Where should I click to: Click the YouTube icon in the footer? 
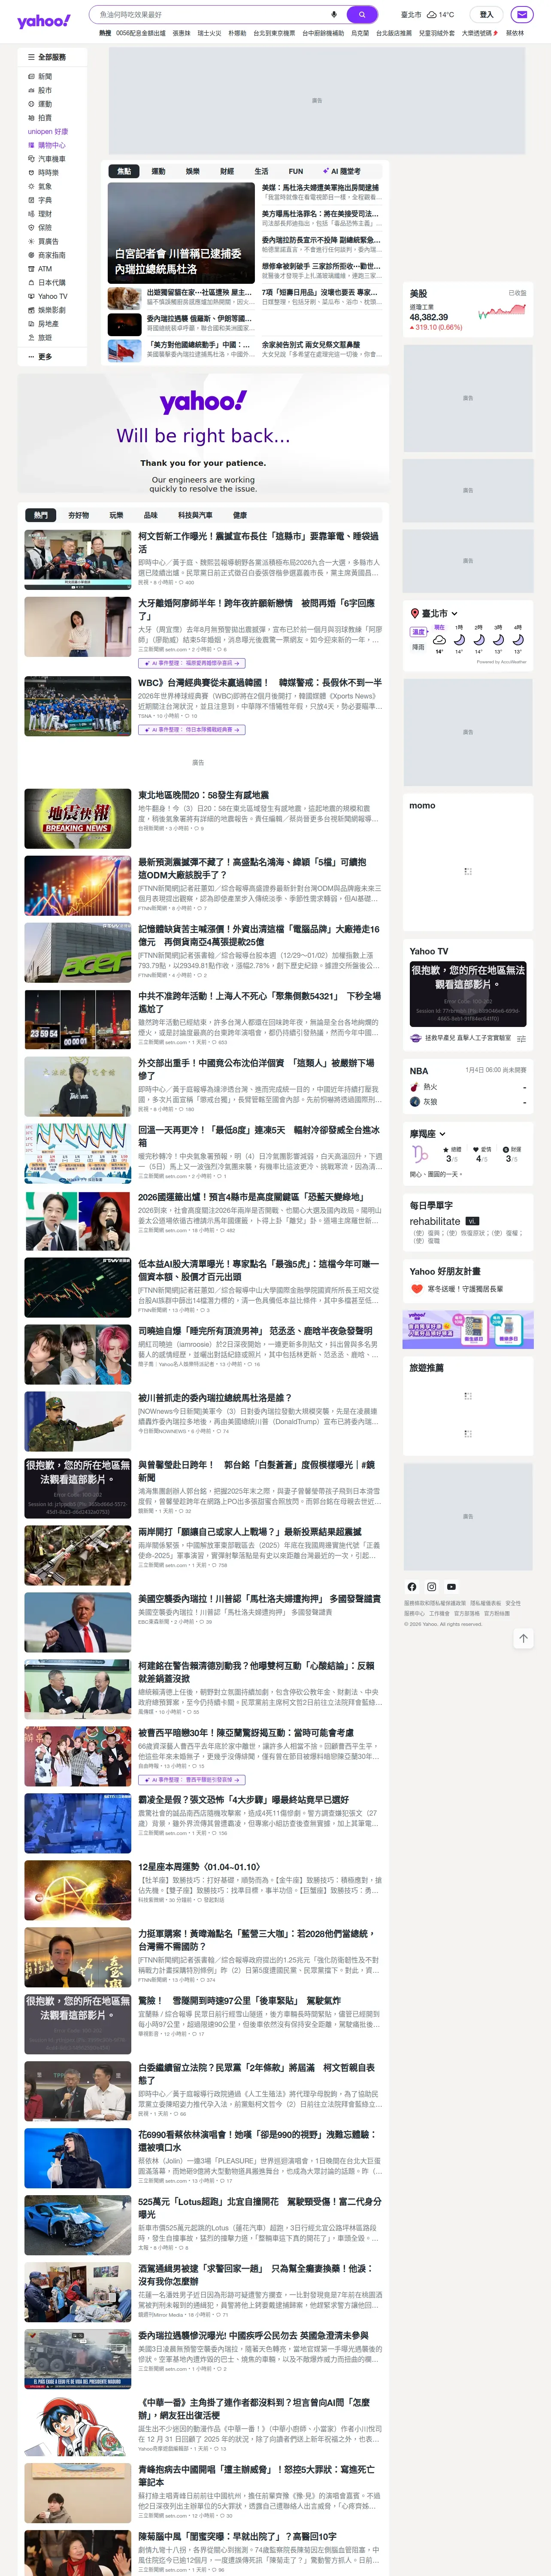tap(451, 1586)
